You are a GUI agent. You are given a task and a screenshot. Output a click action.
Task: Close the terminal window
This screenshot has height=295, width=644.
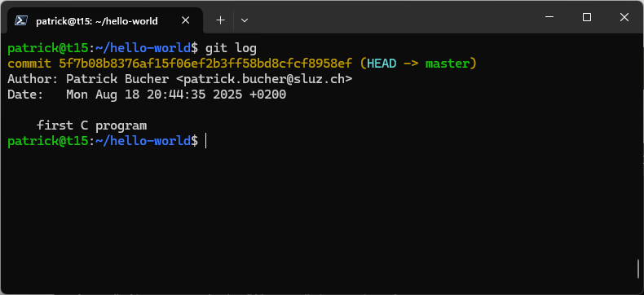point(624,17)
